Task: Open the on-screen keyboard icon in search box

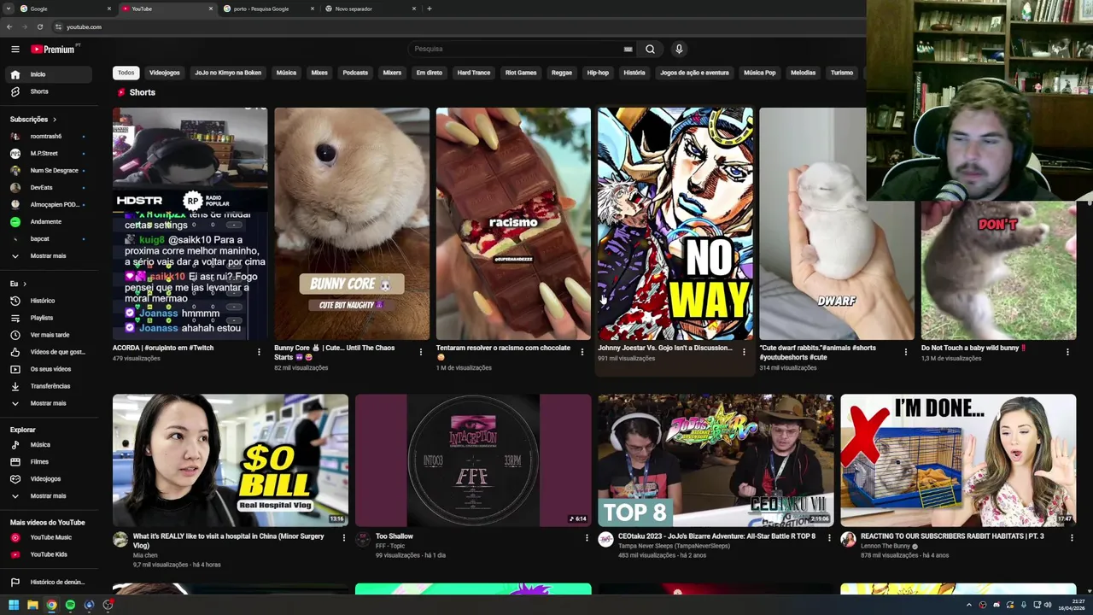Action: pyautogui.click(x=628, y=50)
